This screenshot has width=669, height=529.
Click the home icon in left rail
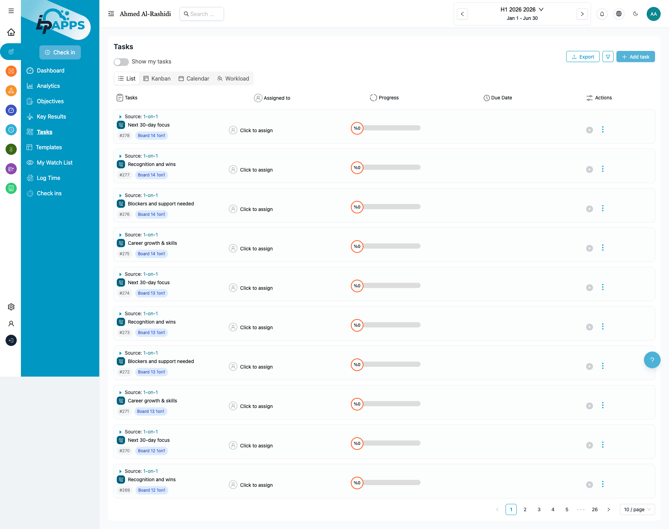coord(11,32)
